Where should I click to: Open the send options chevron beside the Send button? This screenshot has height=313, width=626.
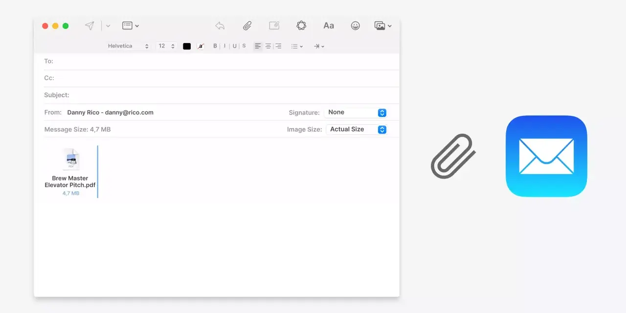coord(108,26)
